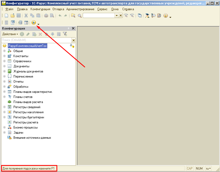The width and height of the screenshot is (220, 172).
Task: Click the Find magnifier icon
Action: 79,16
